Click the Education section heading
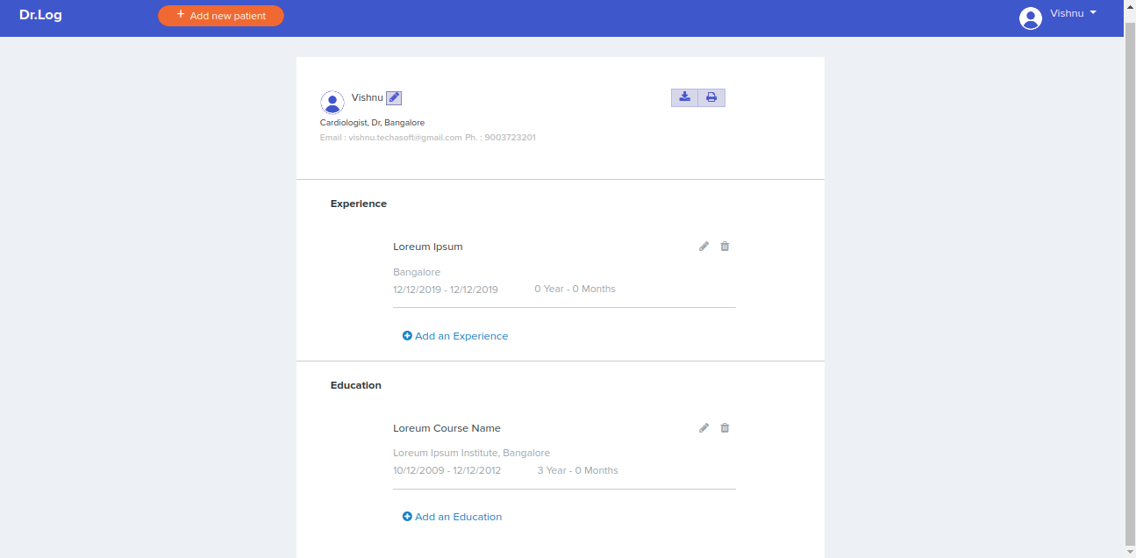 [x=356, y=385]
